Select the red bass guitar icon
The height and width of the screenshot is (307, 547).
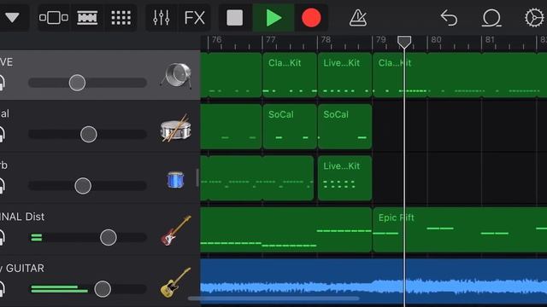(x=176, y=230)
